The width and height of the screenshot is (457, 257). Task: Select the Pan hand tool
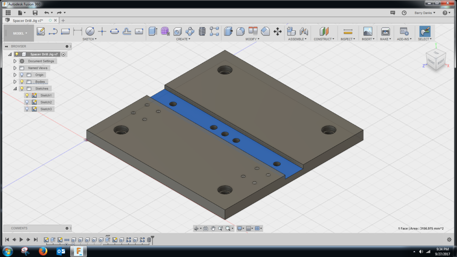pos(213,228)
